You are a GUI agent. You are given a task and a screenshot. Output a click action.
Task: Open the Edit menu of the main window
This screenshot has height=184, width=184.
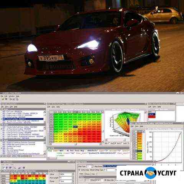[x=6, y=96]
